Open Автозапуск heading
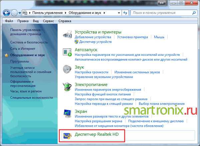 (86, 50)
